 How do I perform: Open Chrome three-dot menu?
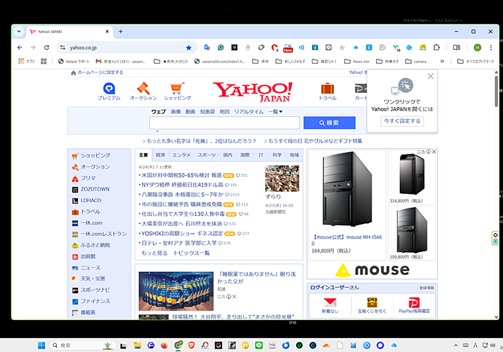[491, 47]
